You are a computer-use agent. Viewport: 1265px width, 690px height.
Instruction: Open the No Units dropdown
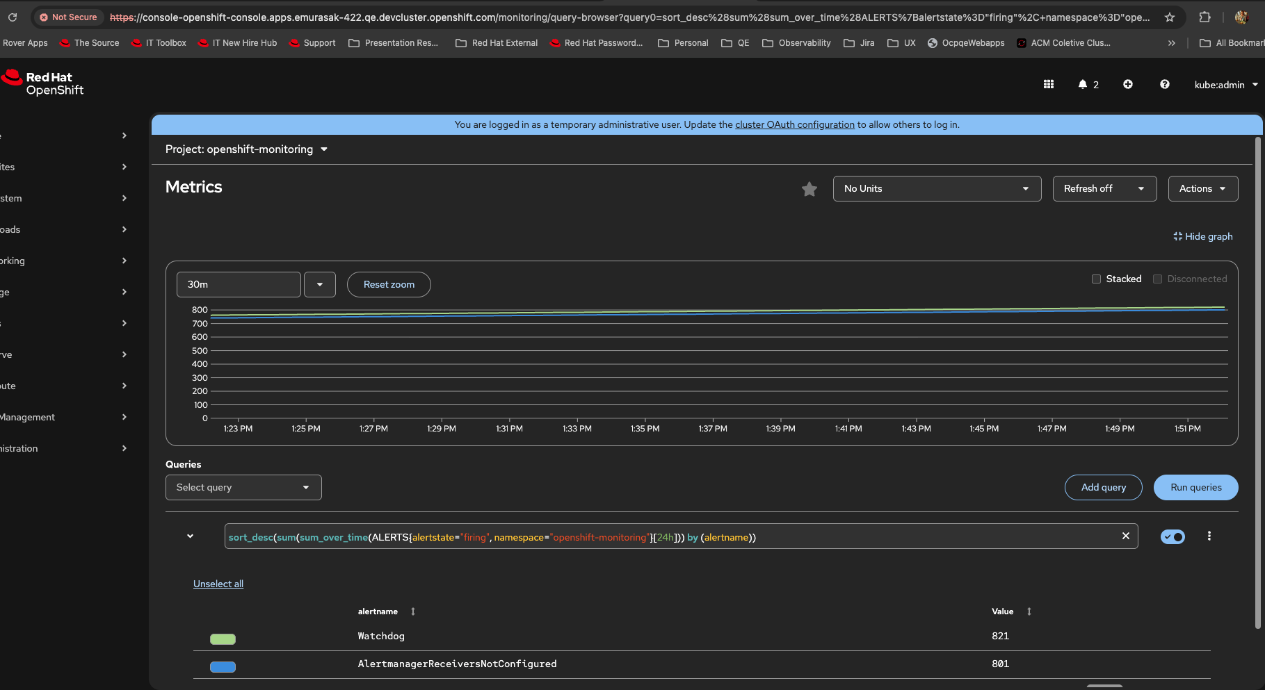coord(936,188)
